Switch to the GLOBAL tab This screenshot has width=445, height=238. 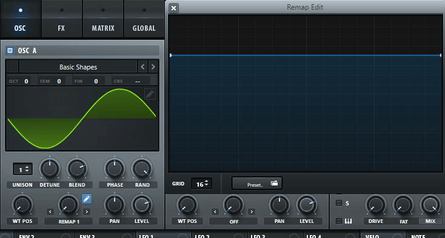click(144, 18)
